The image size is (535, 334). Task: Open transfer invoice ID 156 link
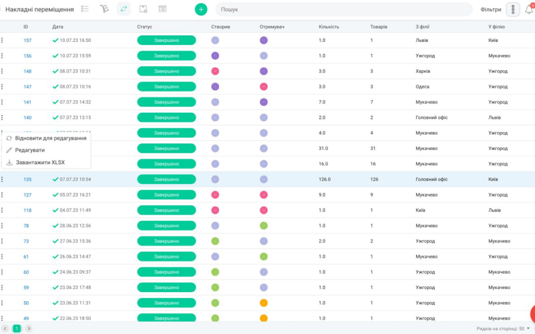click(27, 56)
